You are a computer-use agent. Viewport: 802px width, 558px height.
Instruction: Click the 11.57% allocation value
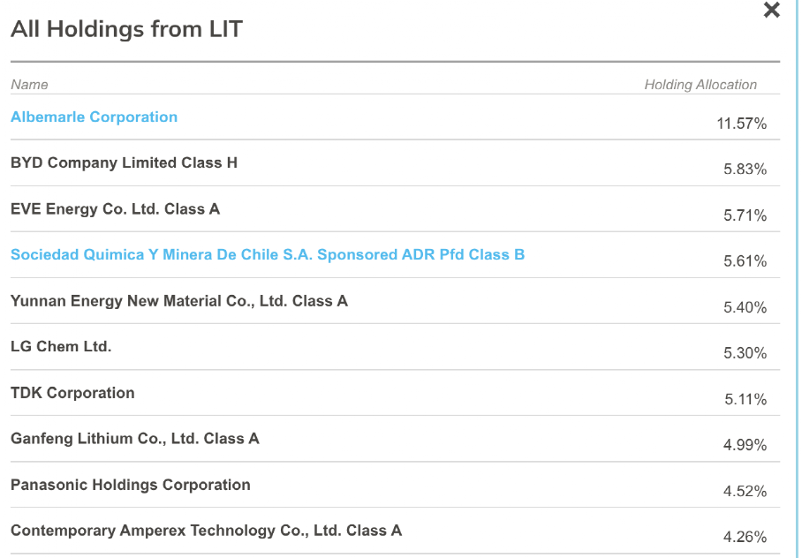(741, 124)
